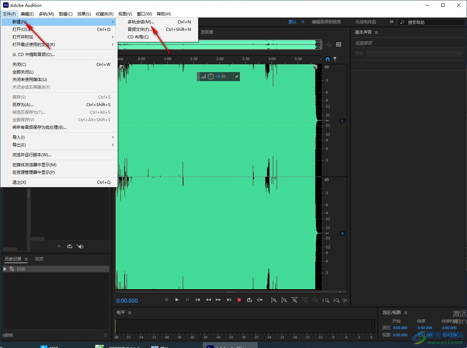Click the Fast Forward button
Viewport: 467px width, 348px height.
coord(218,300)
